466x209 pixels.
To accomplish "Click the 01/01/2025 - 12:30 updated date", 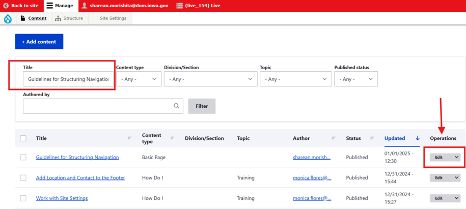I will point(398,157).
